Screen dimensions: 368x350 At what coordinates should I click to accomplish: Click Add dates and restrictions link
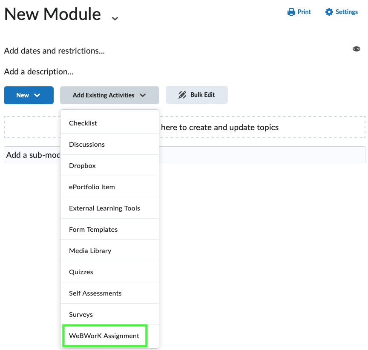click(x=55, y=51)
